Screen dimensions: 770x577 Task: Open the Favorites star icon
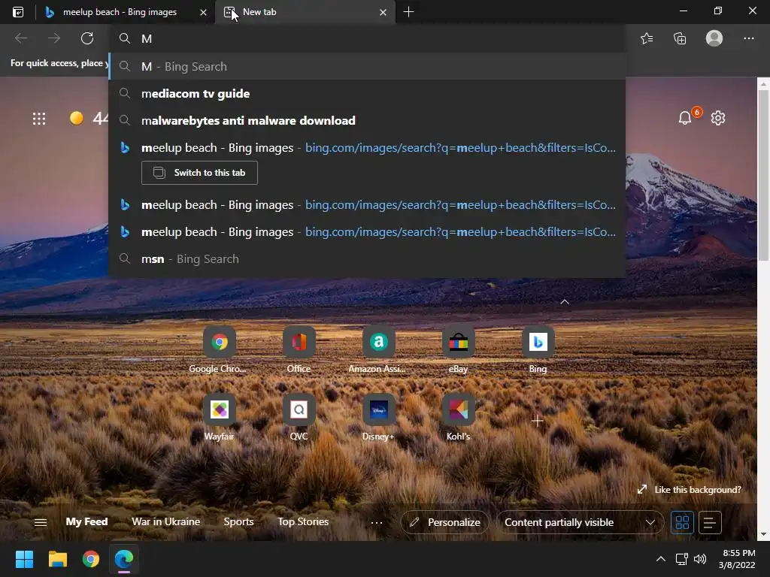(647, 38)
